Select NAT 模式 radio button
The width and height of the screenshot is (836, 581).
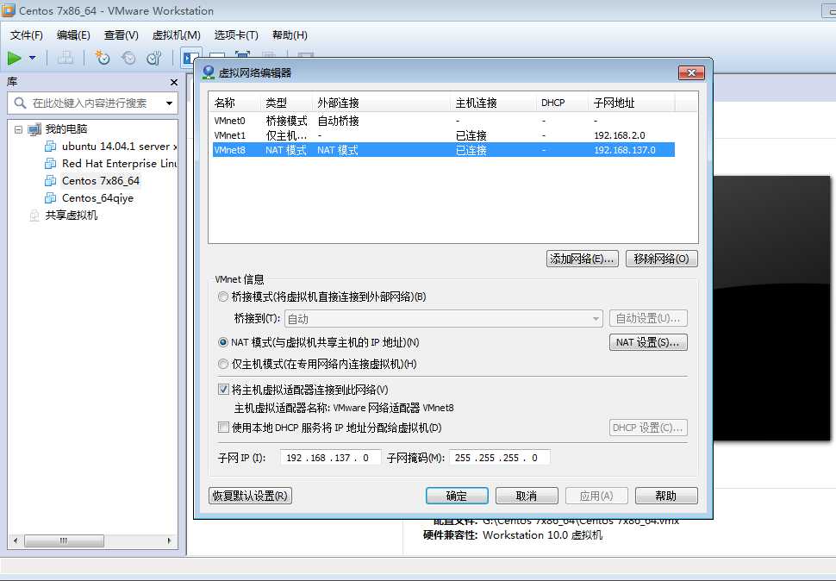tap(223, 342)
